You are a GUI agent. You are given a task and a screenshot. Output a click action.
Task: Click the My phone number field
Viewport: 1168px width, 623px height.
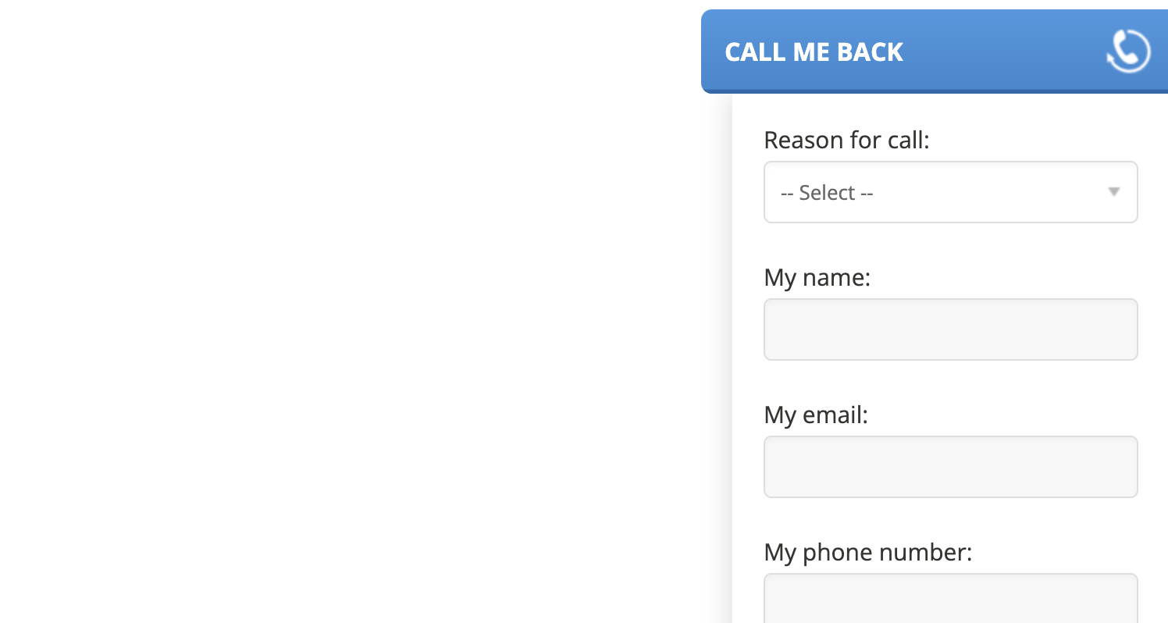tap(950, 599)
